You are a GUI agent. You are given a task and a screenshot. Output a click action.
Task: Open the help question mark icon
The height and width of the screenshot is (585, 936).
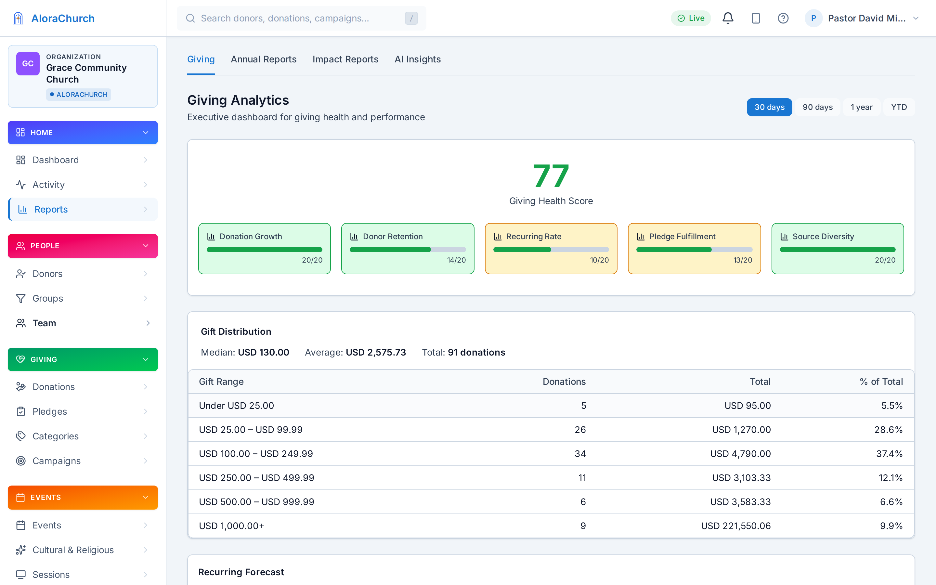(x=783, y=18)
